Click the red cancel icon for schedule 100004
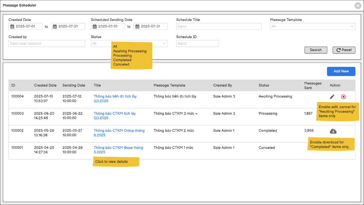Viewport: 364px width, 205px height. coord(343,97)
